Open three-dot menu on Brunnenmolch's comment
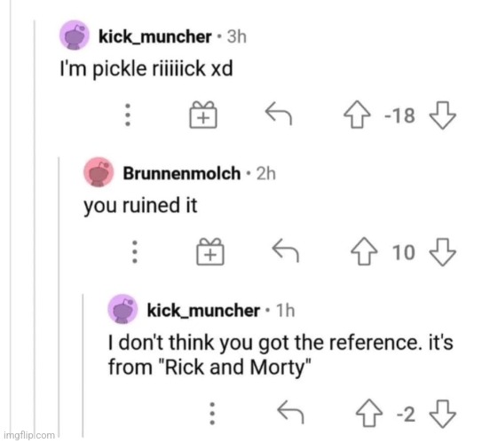 tap(135, 251)
